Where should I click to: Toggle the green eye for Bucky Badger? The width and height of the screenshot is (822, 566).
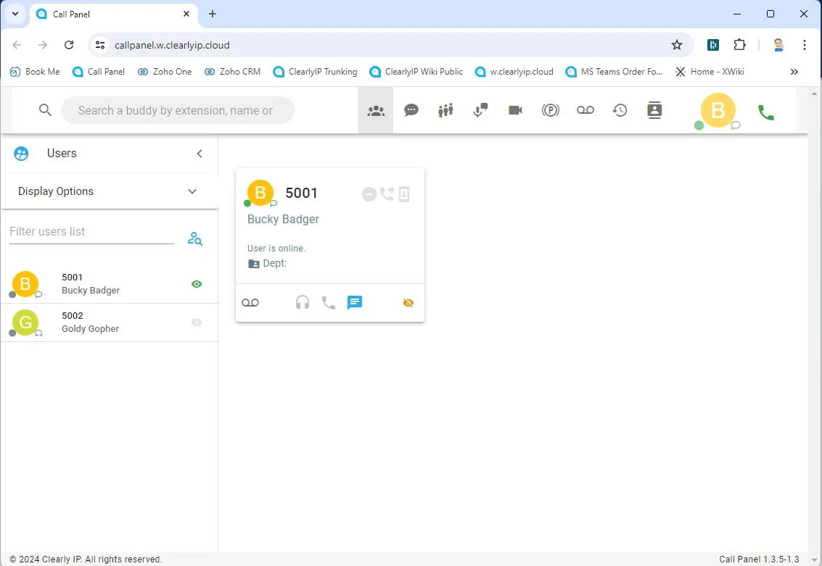(x=197, y=284)
